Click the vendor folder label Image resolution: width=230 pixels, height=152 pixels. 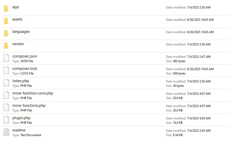18,44
